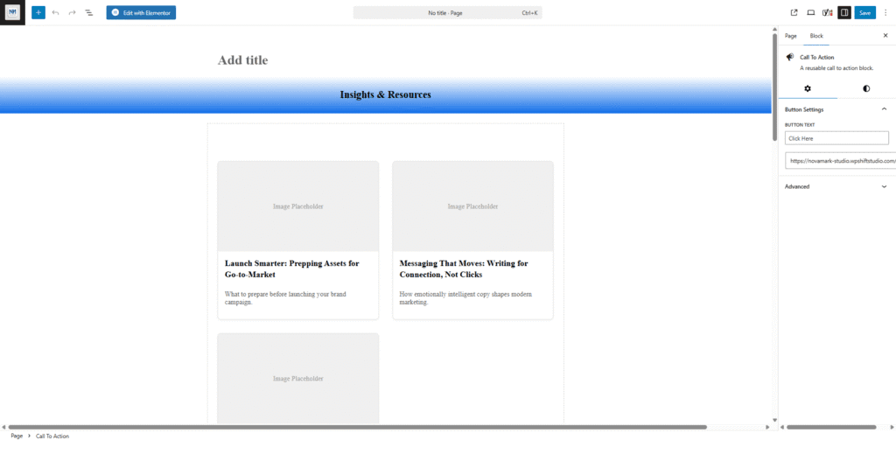The height and width of the screenshot is (454, 896).
Task: Click the block inserter plus button
Action: coord(38,13)
